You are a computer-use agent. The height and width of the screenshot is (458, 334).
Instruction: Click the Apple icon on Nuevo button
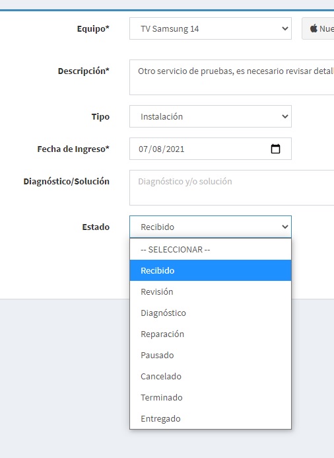click(x=314, y=28)
